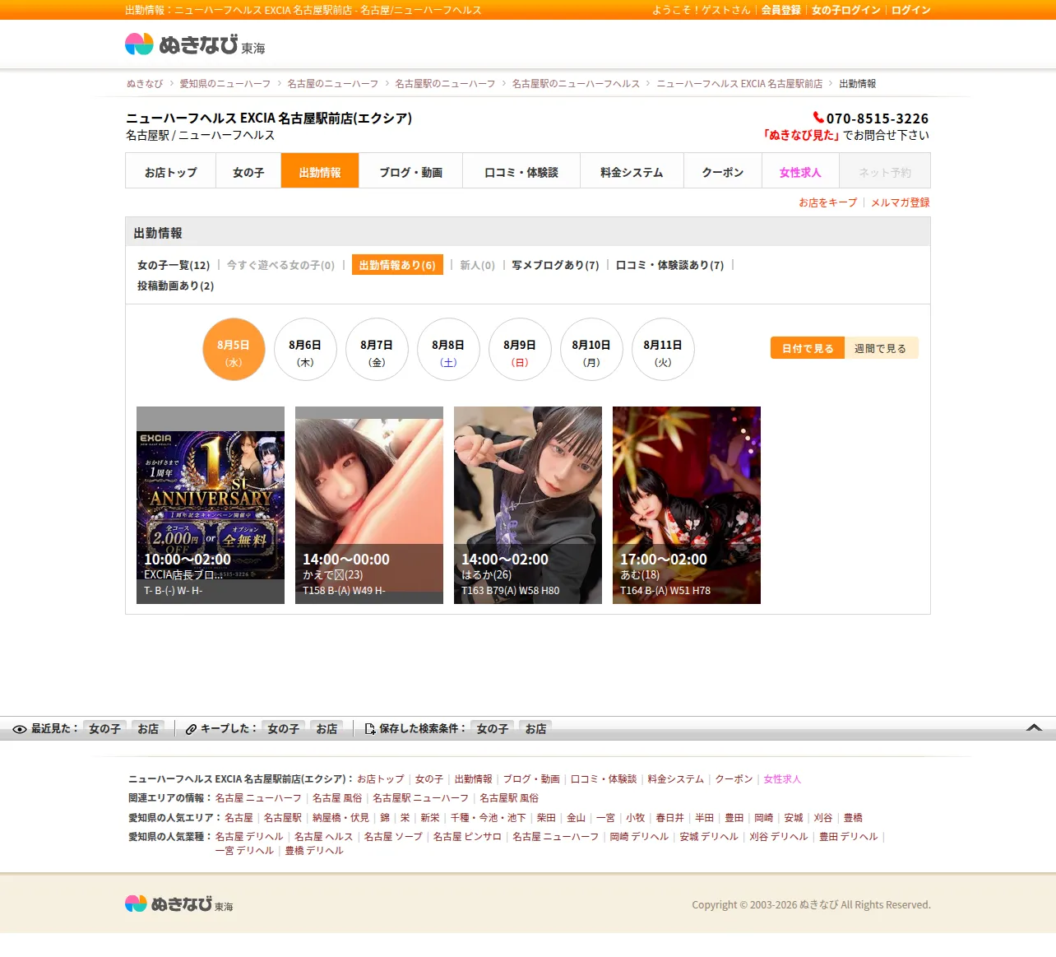The image size is (1056, 957).
Task: Open the EXCIA店長ブログ anniversary card
Action: pyautogui.click(x=211, y=505)
